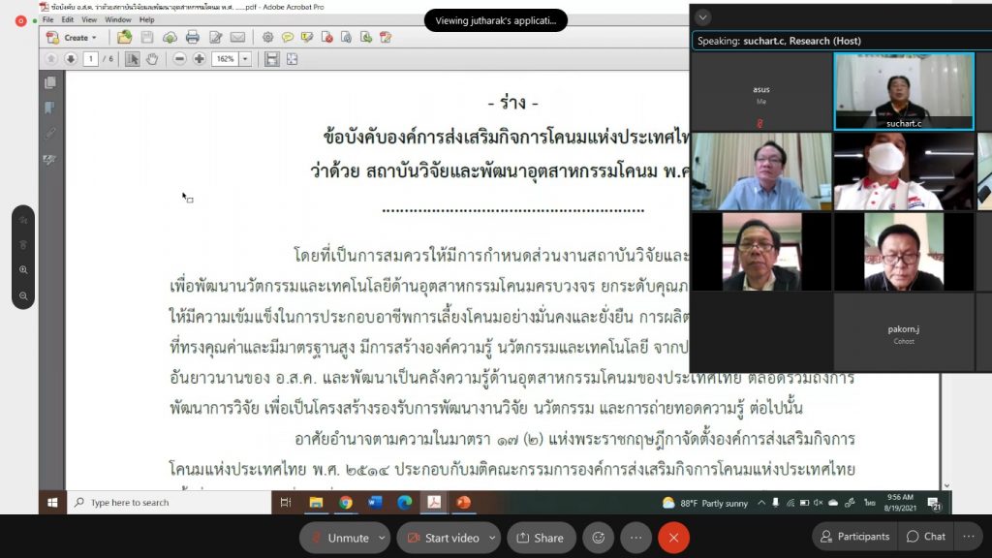Open the zoom percentage dropdown arrow
992x558 pixels.
(x=245, y=59)
